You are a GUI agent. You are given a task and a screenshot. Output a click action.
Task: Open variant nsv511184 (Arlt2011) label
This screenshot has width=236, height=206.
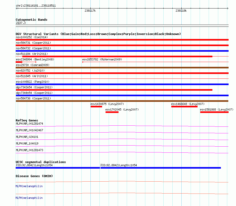[32, 54]
